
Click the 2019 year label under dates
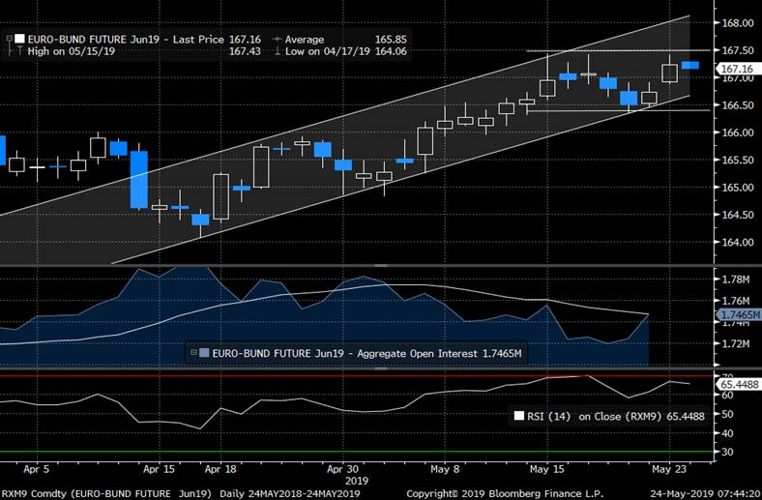click(356, 481)
